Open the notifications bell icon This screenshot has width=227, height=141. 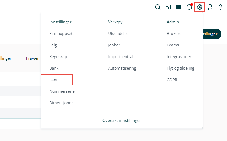[x=189, y=7]
